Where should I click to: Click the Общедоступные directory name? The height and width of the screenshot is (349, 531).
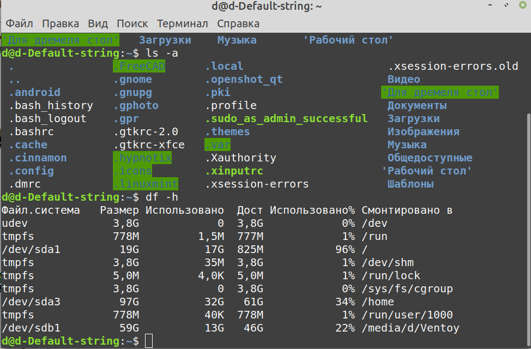(x=430, y=158)
